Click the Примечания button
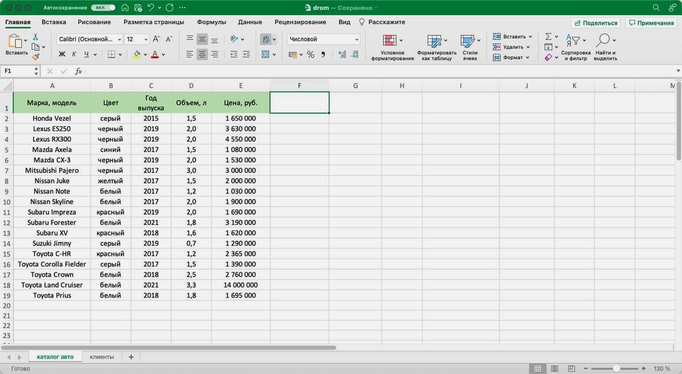Image resolution: width=682 pixels, height=374 pixels. pyautogui.click(x=651, y=23)
